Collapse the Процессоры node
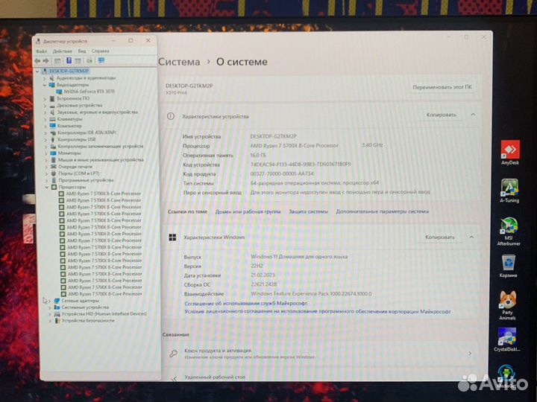 (x=47, y=187)
